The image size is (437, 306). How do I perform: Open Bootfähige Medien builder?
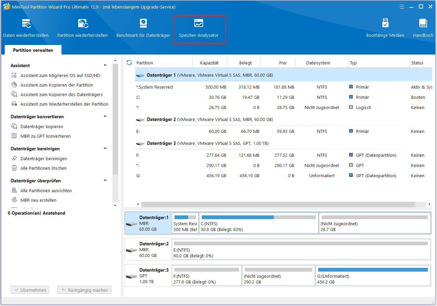tap(385, 28)
